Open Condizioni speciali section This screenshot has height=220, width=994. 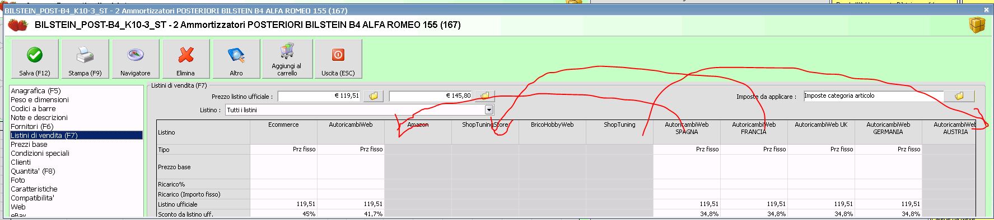(x=40, y=153)
